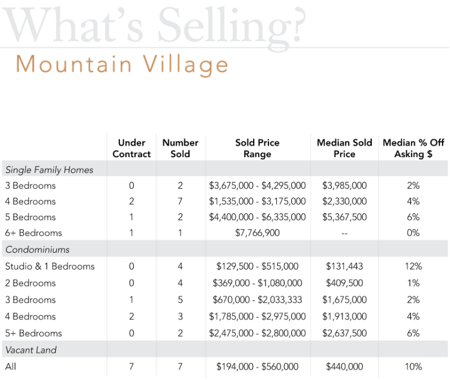Select the 12% median off asking value
The width and height of the screenshot is (450, 380).
pyautogui.click(x=412, y=266)
